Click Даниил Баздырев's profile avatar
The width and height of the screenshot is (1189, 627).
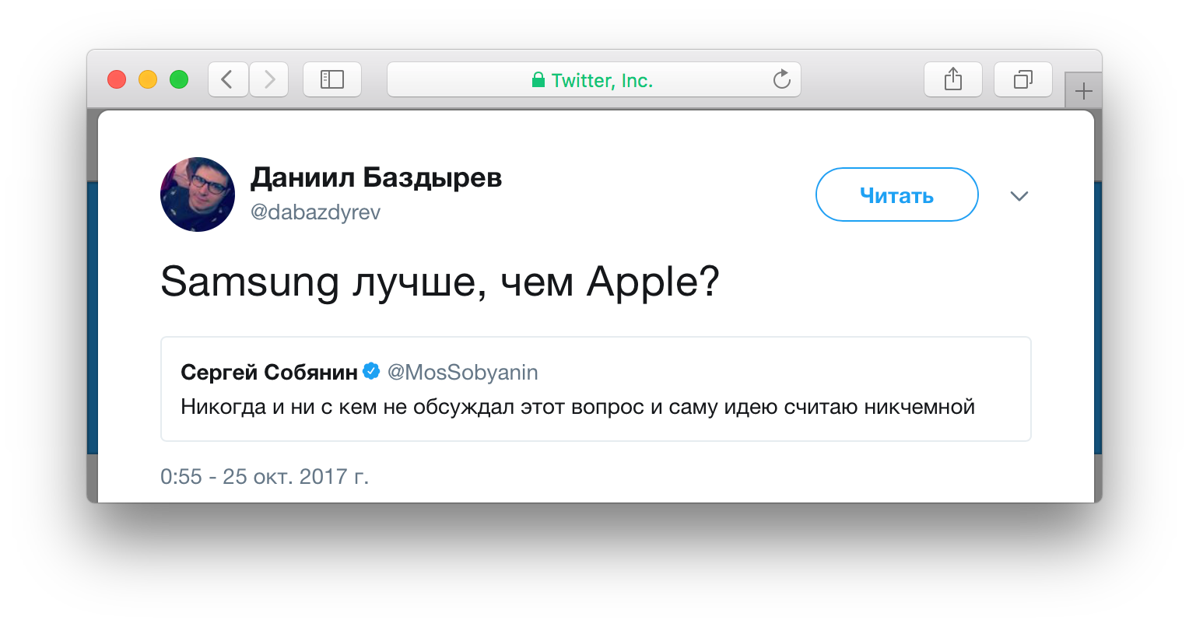(198, 194)
